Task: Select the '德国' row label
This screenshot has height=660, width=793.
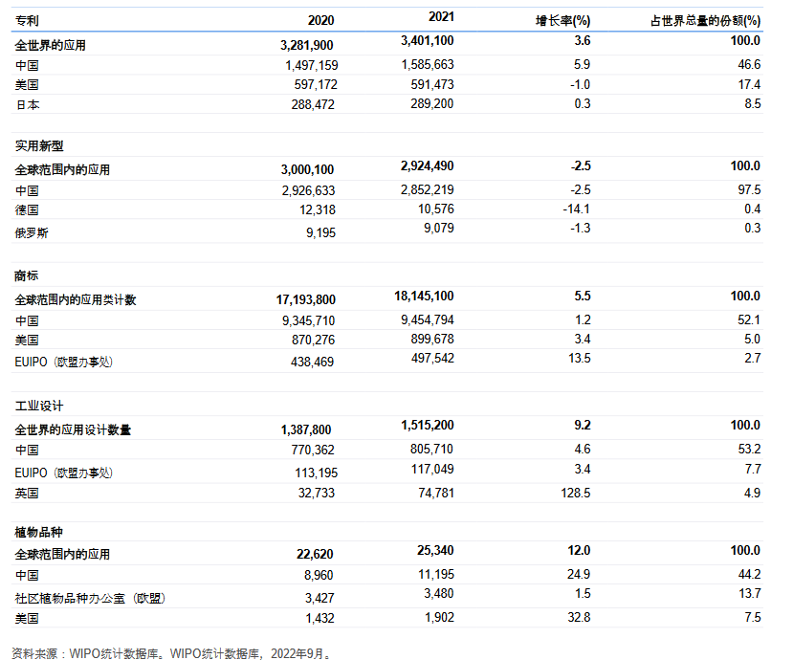Action: [27, 209]
